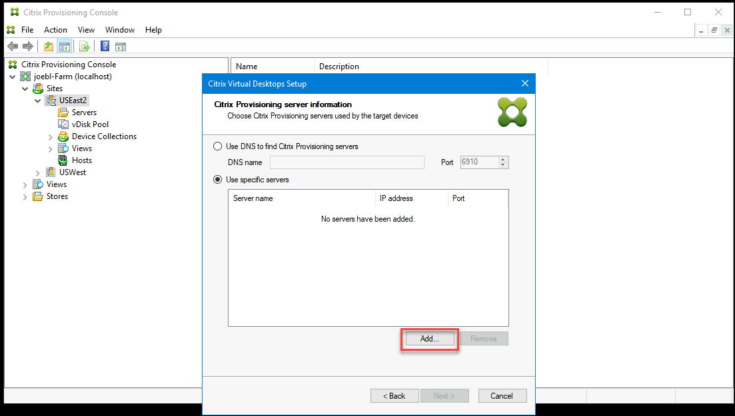Open the help icon in the toolbar

click(x=105, y=46)
